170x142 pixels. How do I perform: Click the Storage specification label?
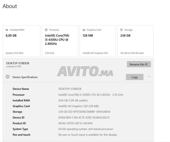17,112
